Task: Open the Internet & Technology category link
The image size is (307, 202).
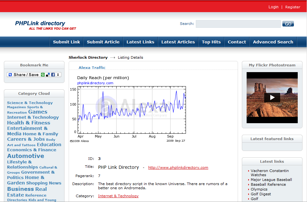Action: 118,196
